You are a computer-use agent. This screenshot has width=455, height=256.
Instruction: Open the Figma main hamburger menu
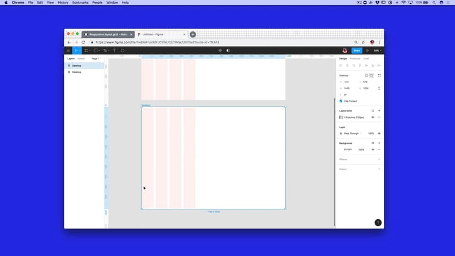coord(68,51)
